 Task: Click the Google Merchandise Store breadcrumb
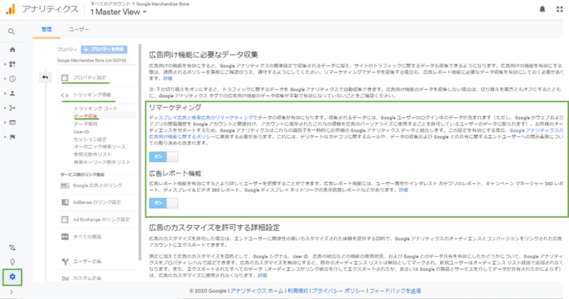pyautogui.click(x=163, y=4)
